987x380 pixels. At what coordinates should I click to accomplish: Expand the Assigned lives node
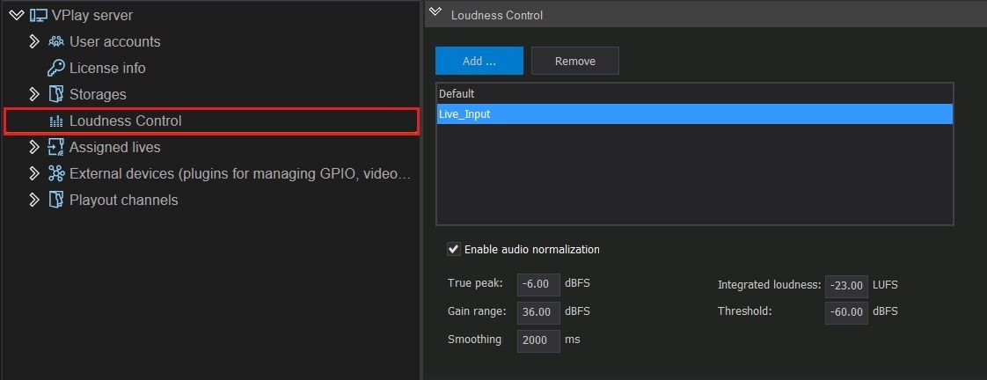pos(34,147)
